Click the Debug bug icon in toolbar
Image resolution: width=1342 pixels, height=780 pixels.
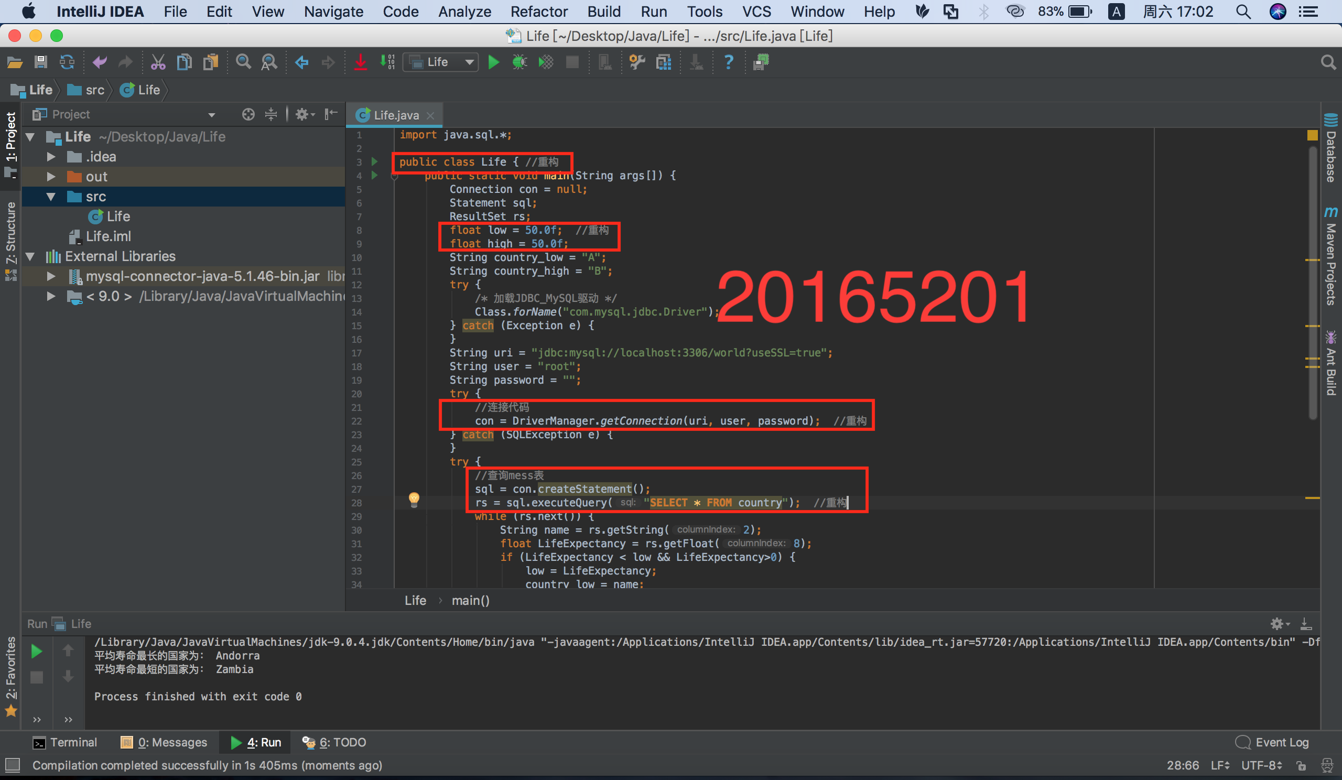pos(519,62)
